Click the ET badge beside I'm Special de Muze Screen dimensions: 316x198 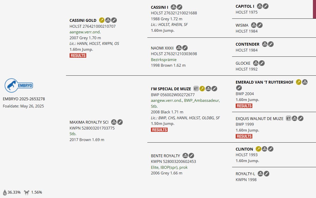point(196,89)
